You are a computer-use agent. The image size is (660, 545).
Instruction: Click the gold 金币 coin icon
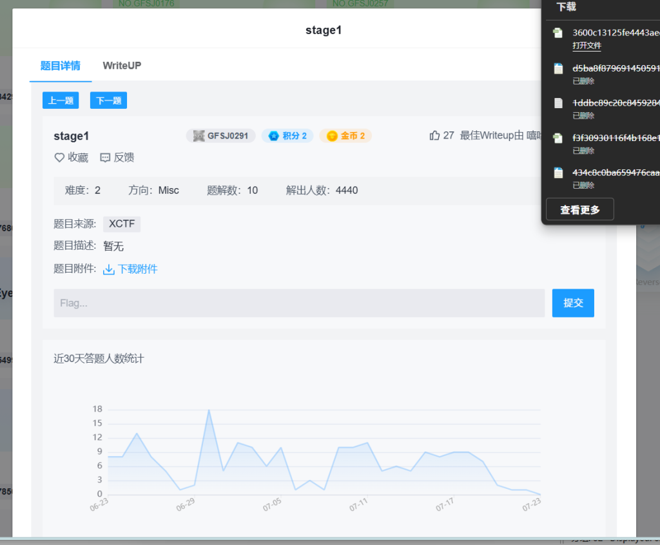pos(332,136)
